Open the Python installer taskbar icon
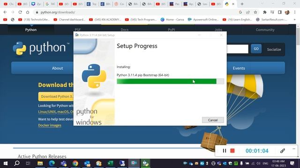 (146, 163)
